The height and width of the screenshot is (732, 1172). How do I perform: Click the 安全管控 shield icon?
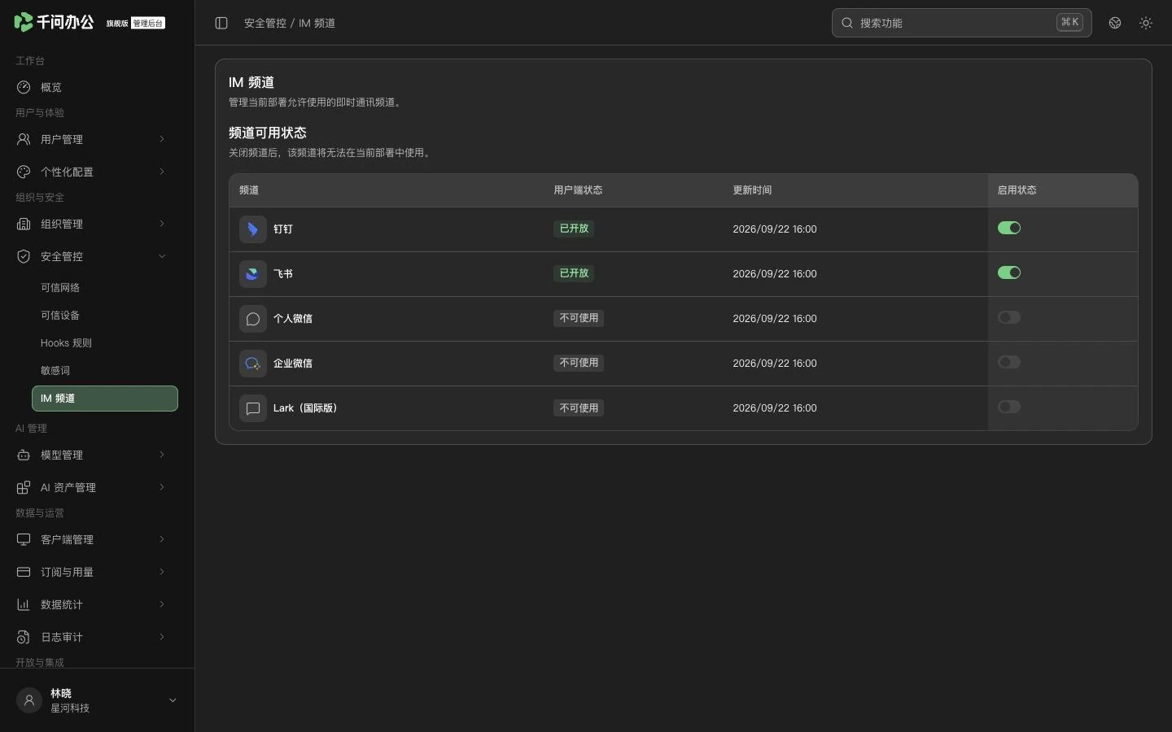[x=24, y=256]
